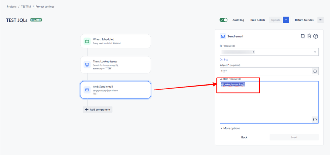The height and width of the screenshot is (155, 330).
Task: Select the Scheduled trigger calendar icon
Action: point(87,41)
